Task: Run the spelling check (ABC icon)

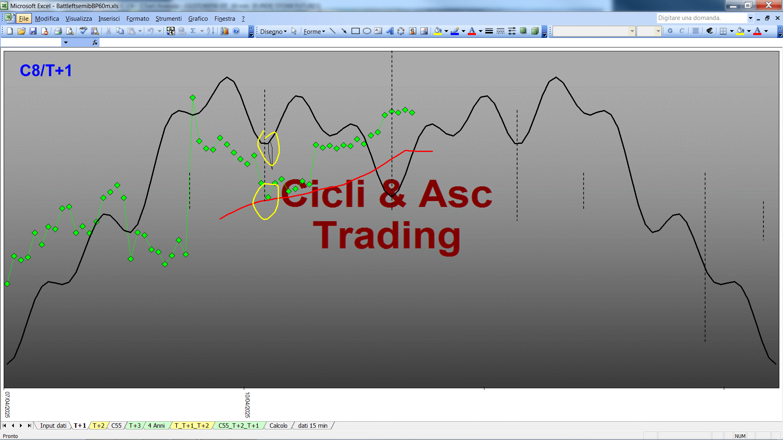Action: coord(83,31)
